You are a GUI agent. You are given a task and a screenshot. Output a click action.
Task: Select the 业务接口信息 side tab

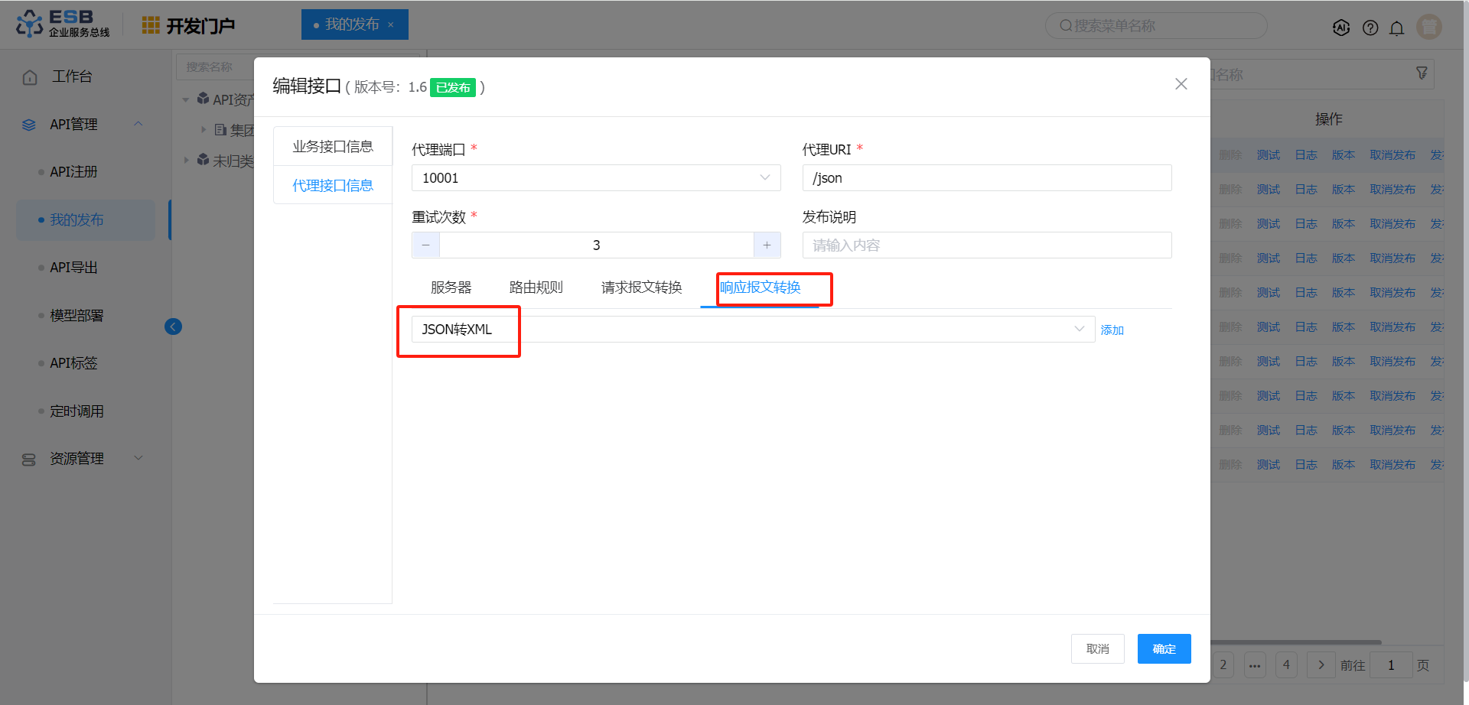(333, 147)
